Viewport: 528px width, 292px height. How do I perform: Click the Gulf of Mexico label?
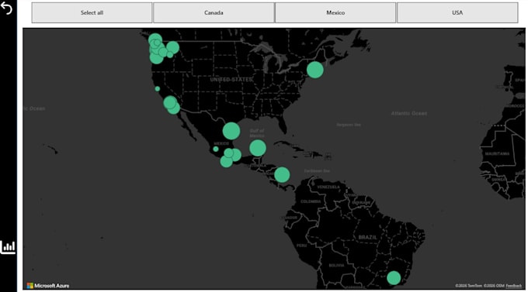(257, 133)
